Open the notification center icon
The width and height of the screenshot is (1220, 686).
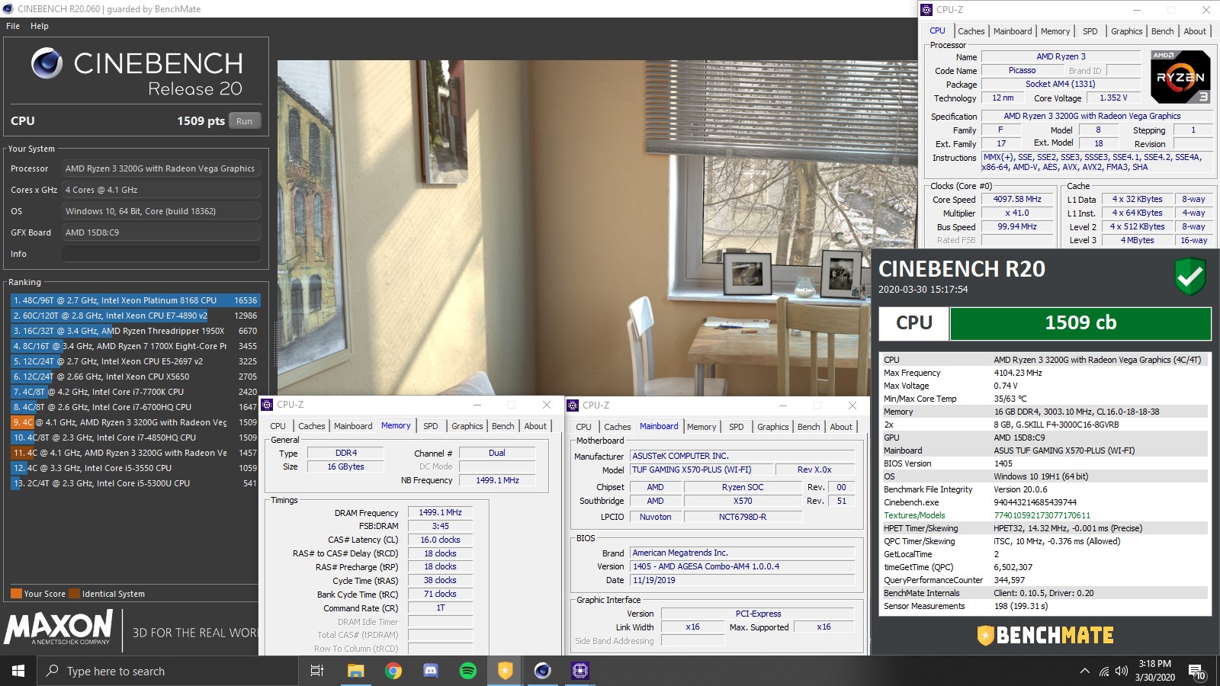pyautogui.click(x=1196, y=671)
